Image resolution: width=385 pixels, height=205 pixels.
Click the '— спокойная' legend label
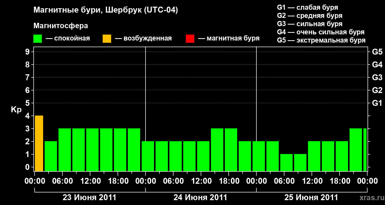(x=68, y=38)
